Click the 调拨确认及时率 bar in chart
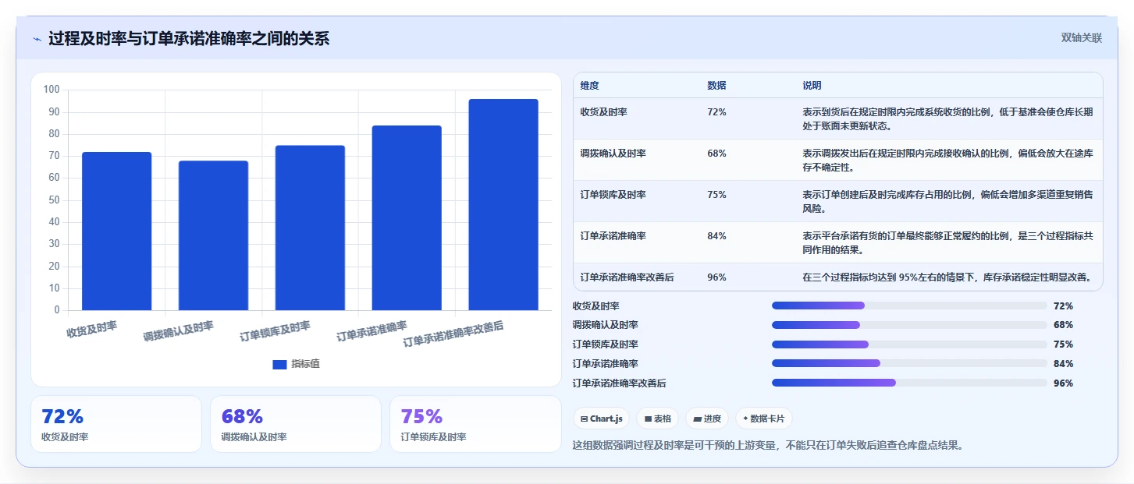1134x484 pixels. [213, 235]
